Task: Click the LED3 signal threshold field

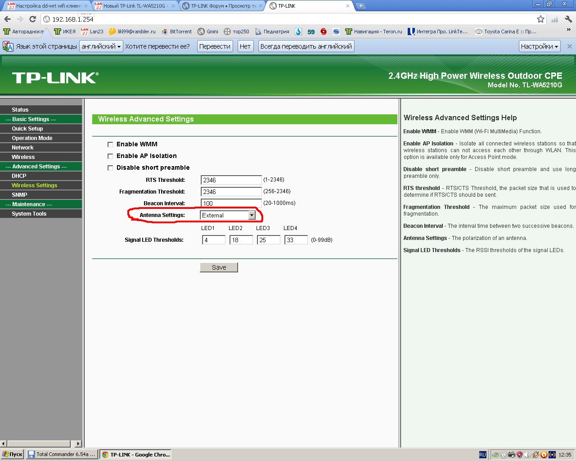Action: click(x=269, y=240)
